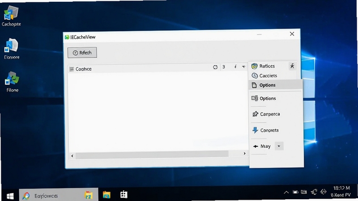Click the Coohce column header

coord(83,69)
